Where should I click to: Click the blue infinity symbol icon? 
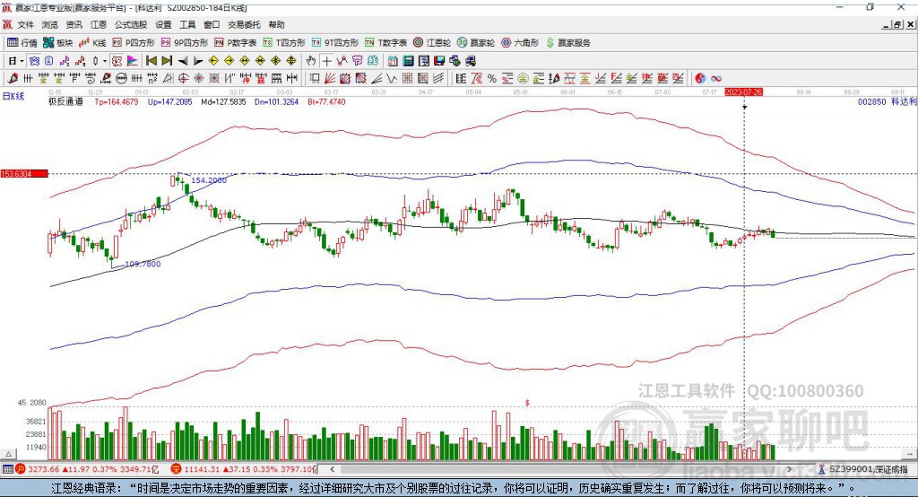pyautogui.click(x=716, y=79)
